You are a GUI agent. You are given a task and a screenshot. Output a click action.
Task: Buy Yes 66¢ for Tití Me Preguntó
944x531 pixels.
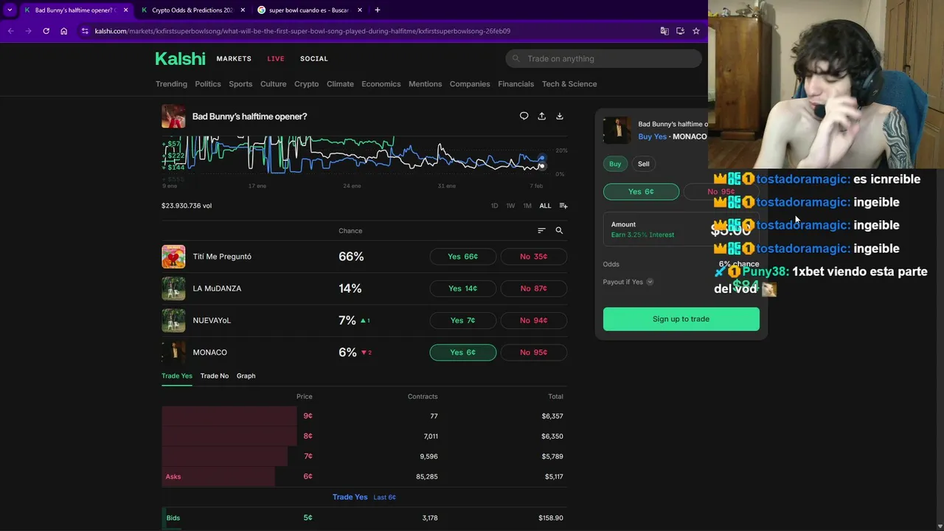[x=463, y=257]
